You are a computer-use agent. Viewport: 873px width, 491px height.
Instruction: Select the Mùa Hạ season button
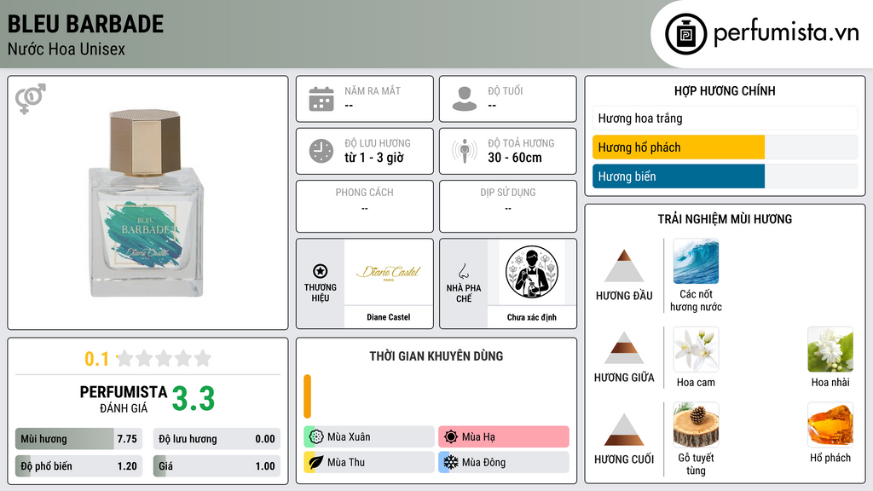(504, 437)
